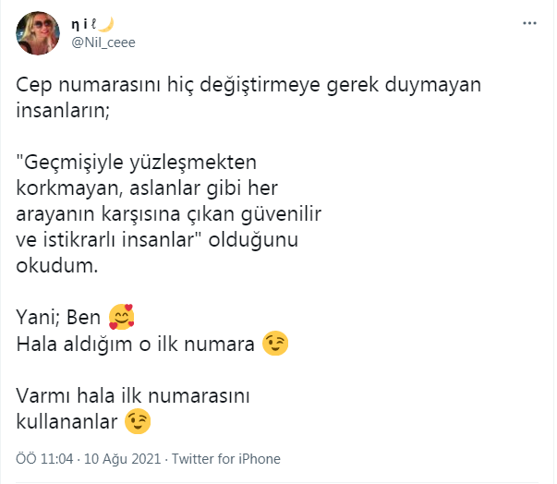Click the quoted line "Geçmişiyle yüzleşmekten"
The height and width of the screenshot is (484, 557).
136,162
